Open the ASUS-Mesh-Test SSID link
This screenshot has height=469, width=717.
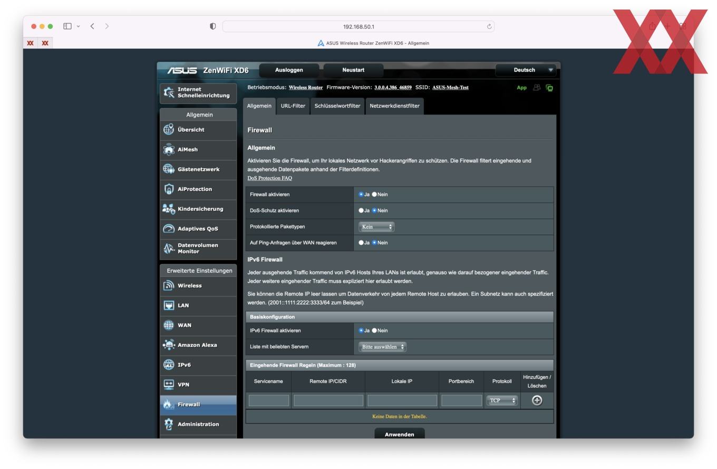(451, 88)
